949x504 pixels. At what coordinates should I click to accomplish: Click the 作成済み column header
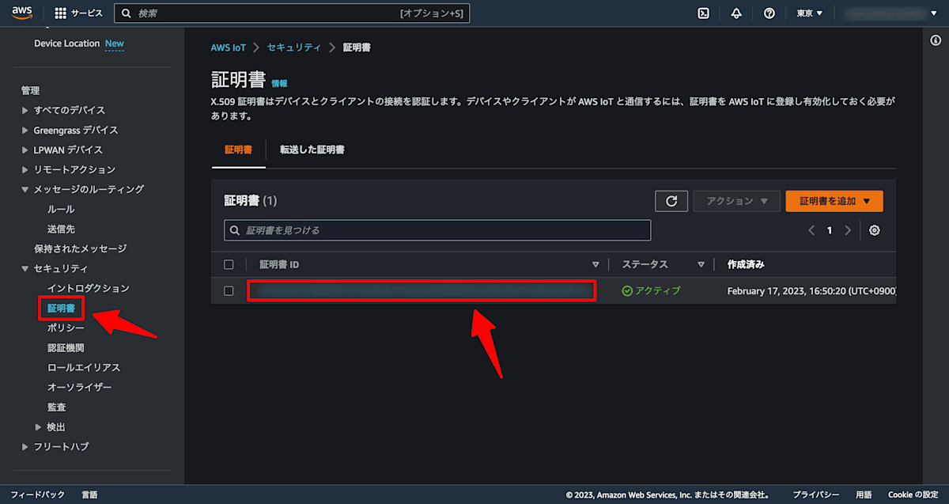click(746, 264)
